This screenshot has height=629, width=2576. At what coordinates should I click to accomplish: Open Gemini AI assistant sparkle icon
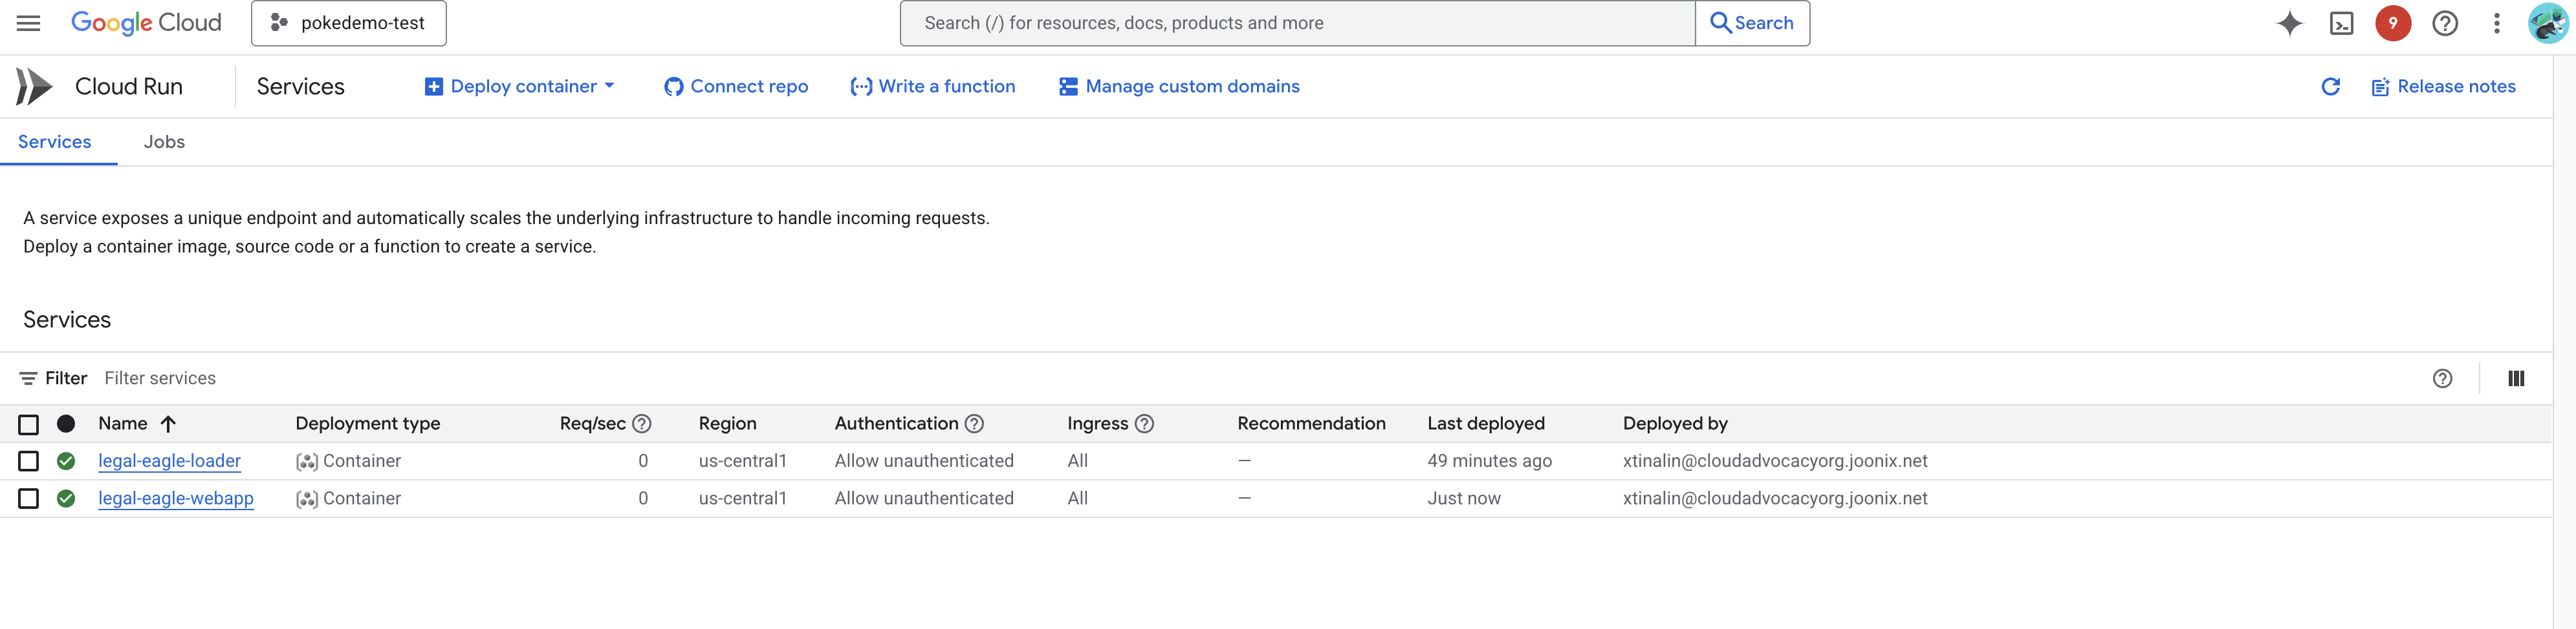pyautogui.click(x=2289, y=23)
